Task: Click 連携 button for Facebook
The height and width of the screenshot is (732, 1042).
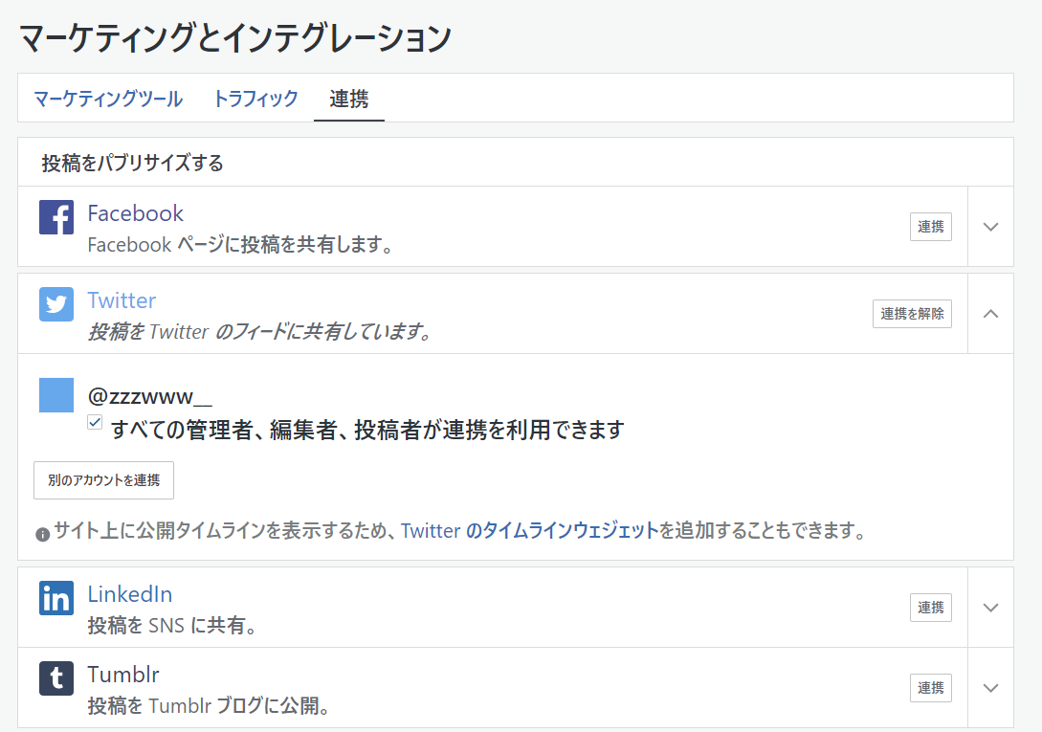Action: pyautogui.click(x=930, y=227)
